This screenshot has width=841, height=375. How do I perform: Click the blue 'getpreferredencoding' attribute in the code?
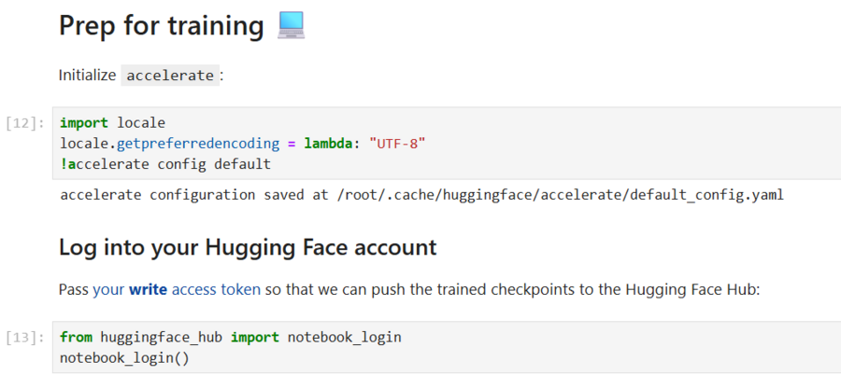point(198,144)
